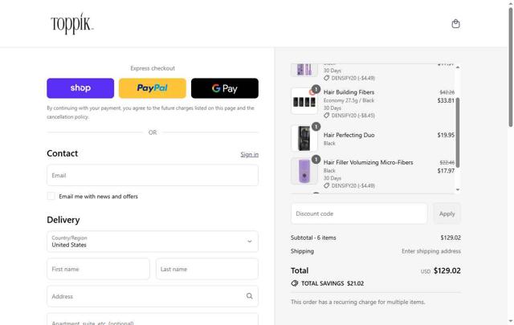
Task: Click Enter shipping address text
Action: 431,251
